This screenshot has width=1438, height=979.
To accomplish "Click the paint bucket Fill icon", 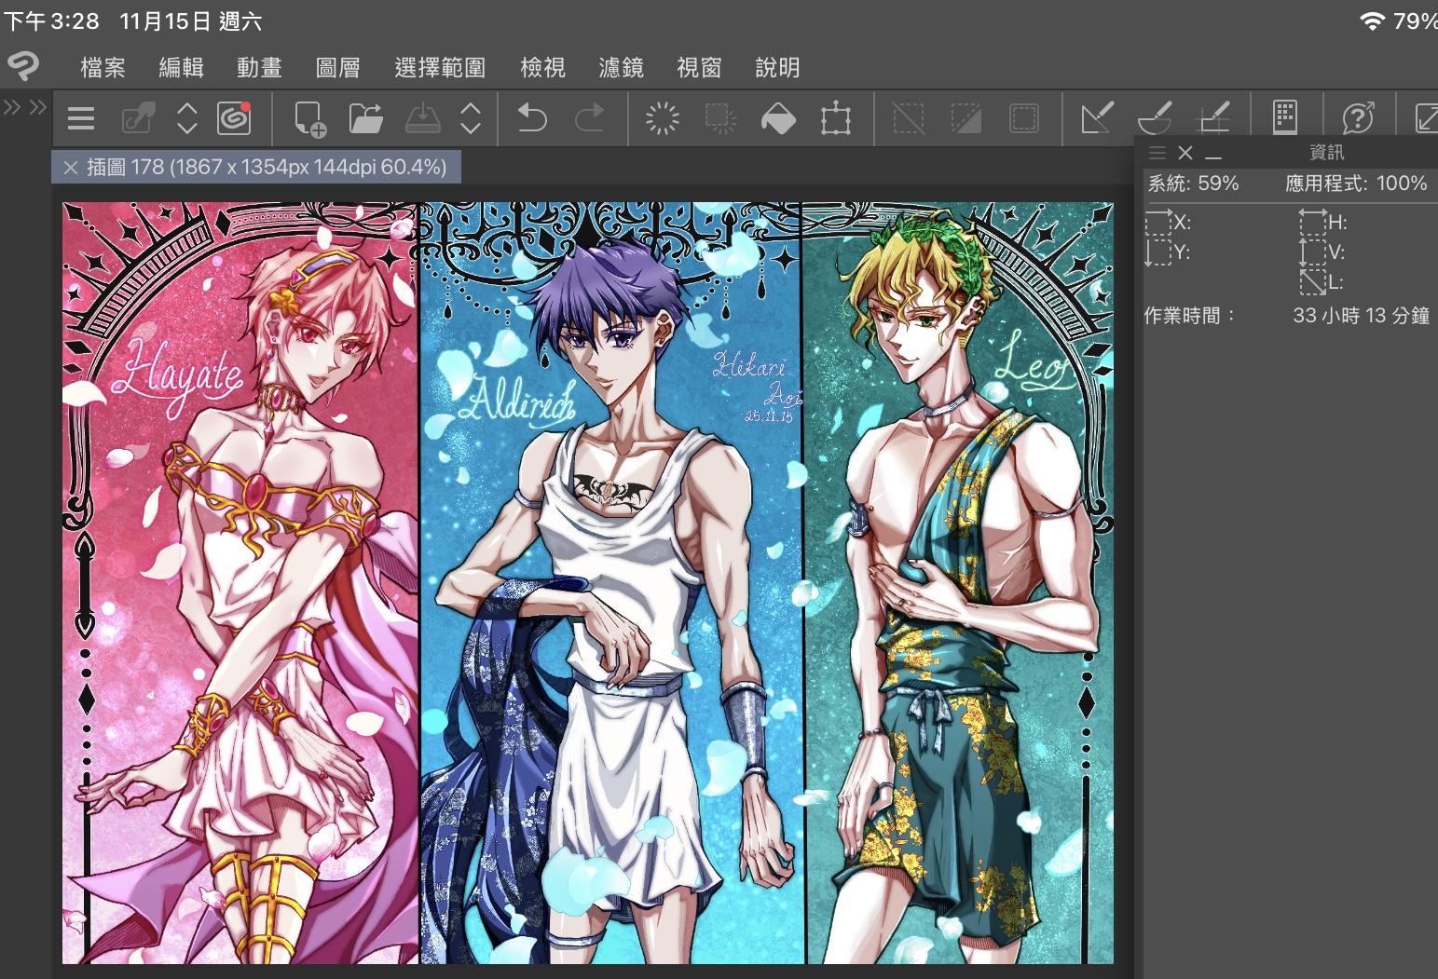I will point(778,119).
